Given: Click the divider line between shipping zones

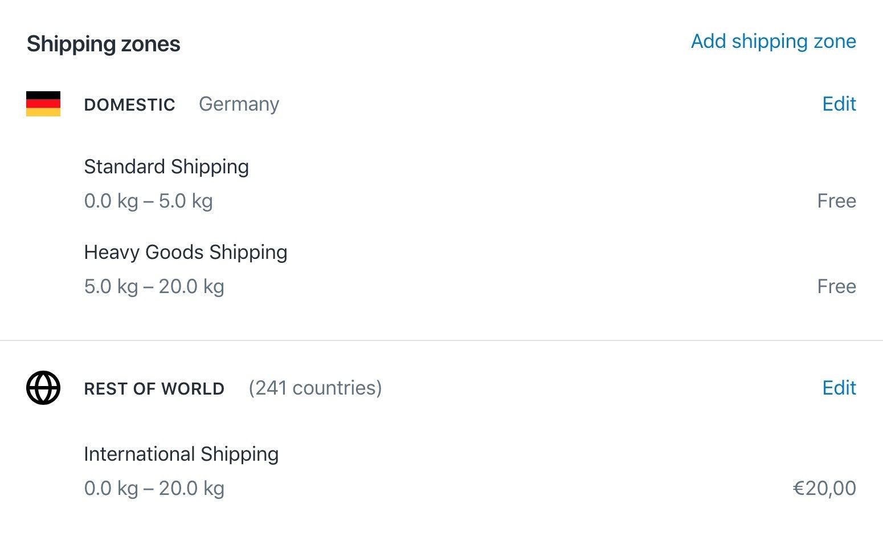Looking at the screenshot, I should coord(441,340).
